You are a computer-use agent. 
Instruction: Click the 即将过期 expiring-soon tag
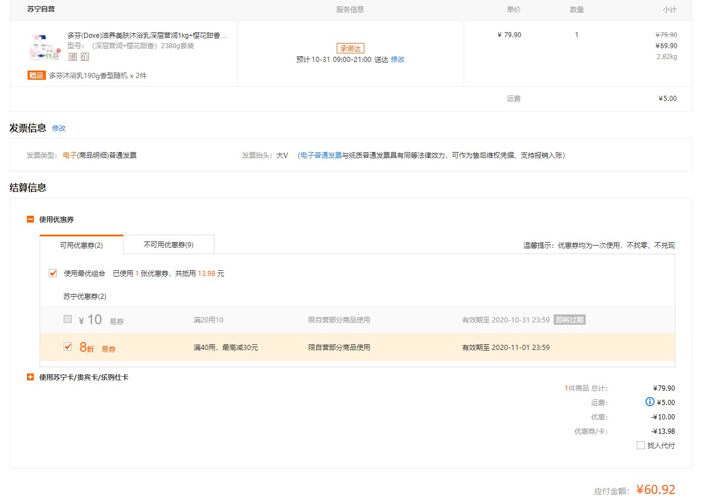click(570, 320)
